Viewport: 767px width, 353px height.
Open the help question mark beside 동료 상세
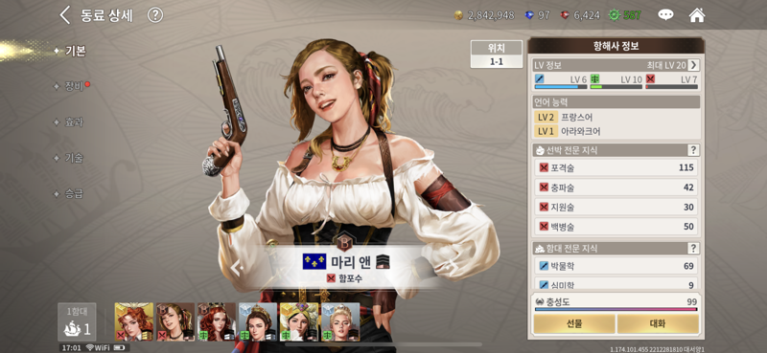click(155, 15)
